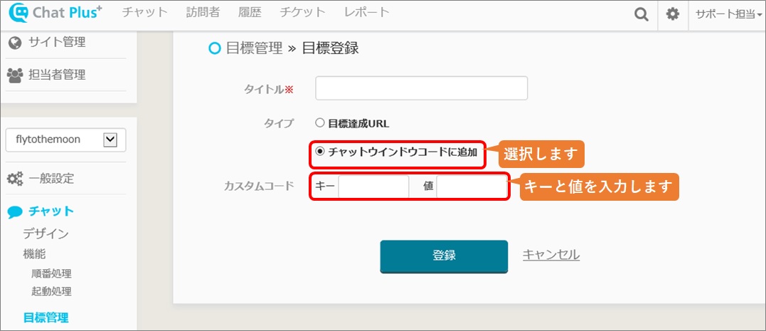Image resolution: width=766 pixels, height=331 pixels.
Task: Focus the 値 custom code field
Action: point(471,186)
